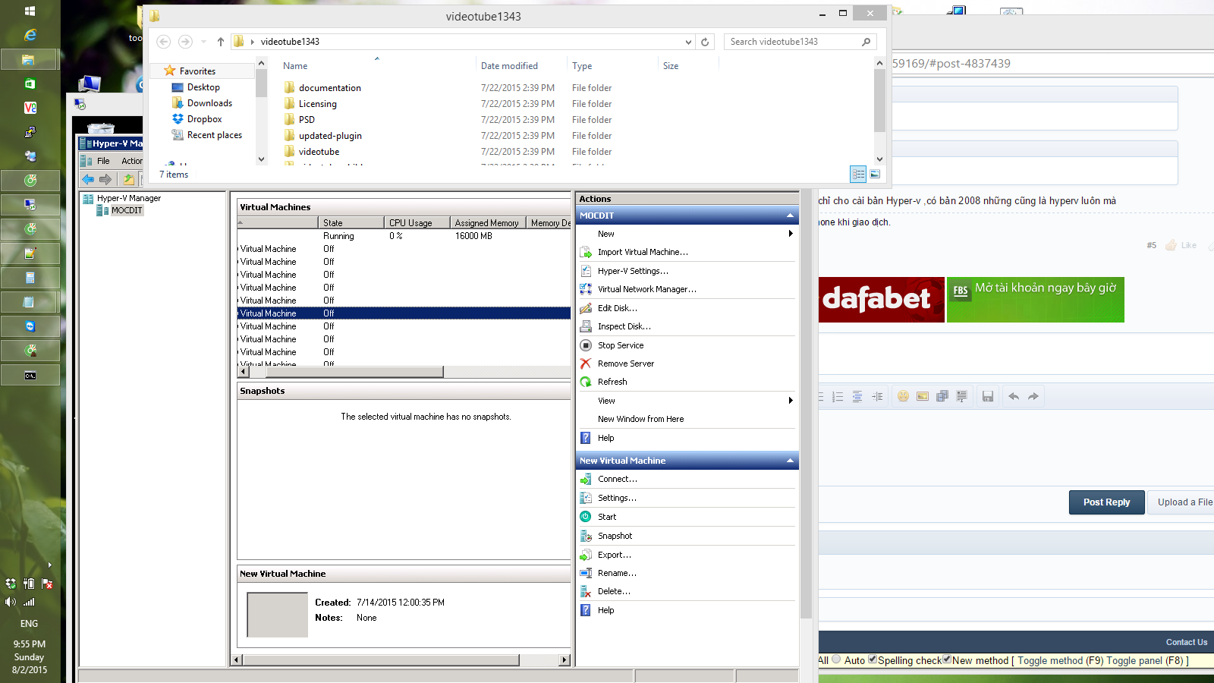The height and width of the screenshot is (683, 1214).
Task: Click the insert image icon in forum editor
Action: [923, 396]
